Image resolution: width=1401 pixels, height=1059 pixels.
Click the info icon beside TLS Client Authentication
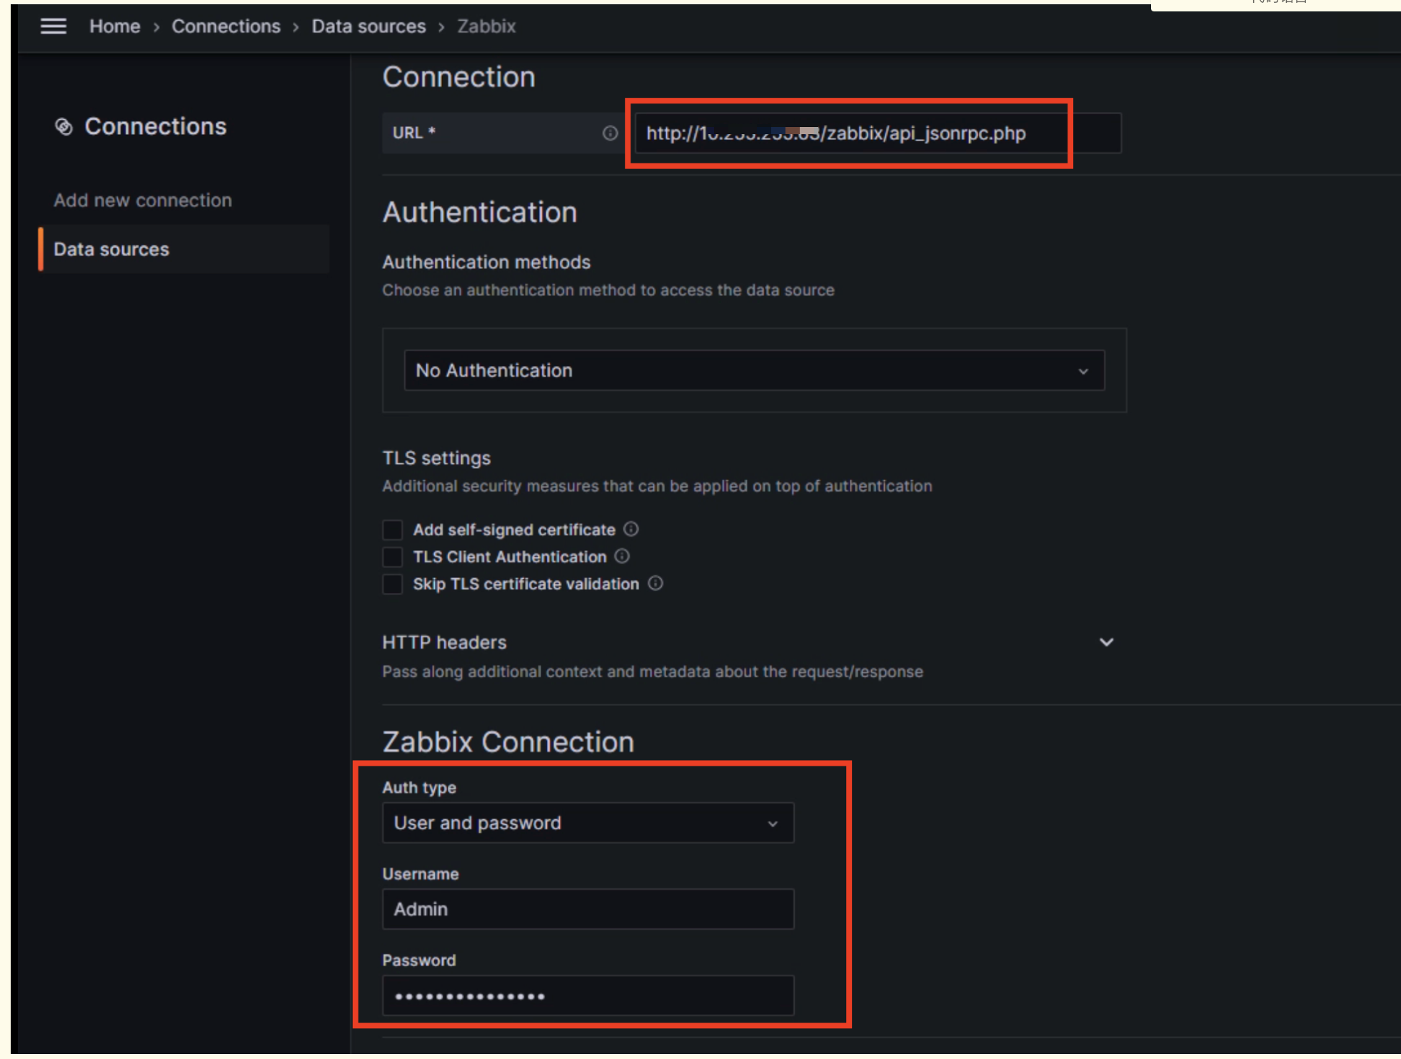(621, 557)
